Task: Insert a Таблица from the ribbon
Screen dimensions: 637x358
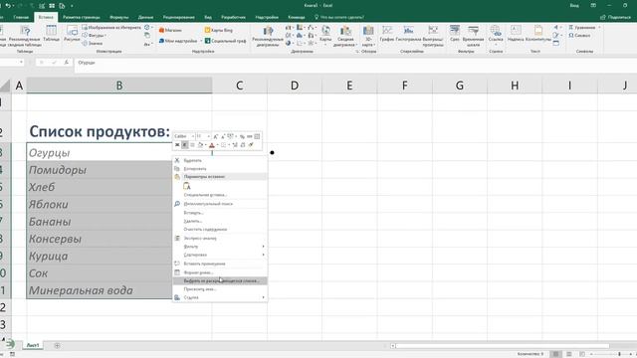Action: [51, 33]
